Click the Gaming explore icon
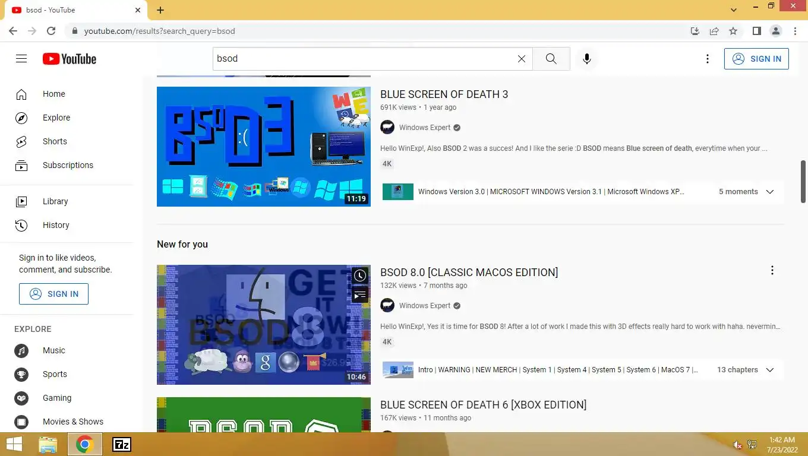Viewport: 808px width, 456px height. coord(21,398)
